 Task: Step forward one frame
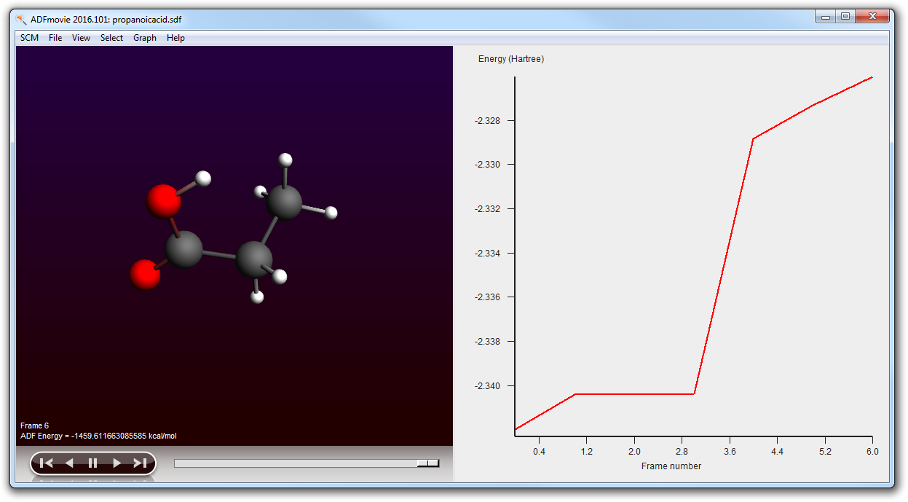117,463
